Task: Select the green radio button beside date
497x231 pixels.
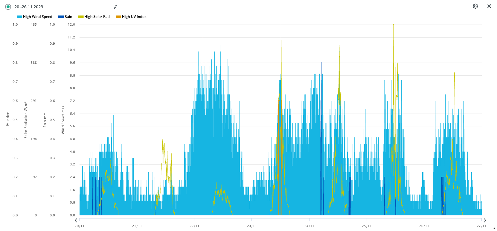Action: click(8, 7)
